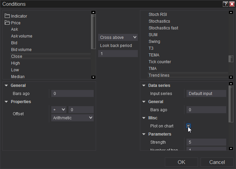This screenshot has height=169, width=236.
Task: Click the Cancel button
Action: pyautogui.click(x=217, y=162)
